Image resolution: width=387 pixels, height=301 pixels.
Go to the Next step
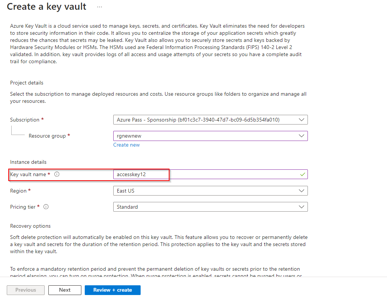click(65, 290)
